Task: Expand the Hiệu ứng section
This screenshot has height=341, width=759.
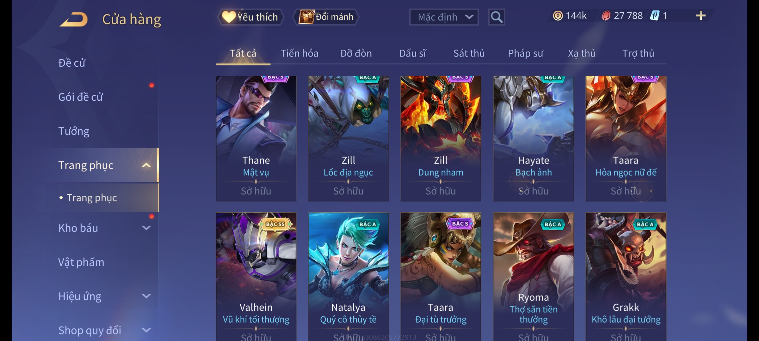Action: click(x=146, y=296)
